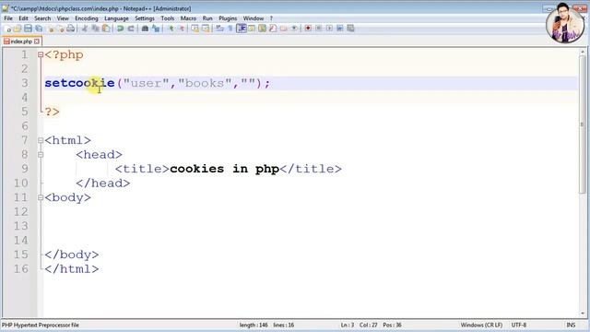590x332 pixels.
Task: Open the View menu
Action: coord(63,18)
